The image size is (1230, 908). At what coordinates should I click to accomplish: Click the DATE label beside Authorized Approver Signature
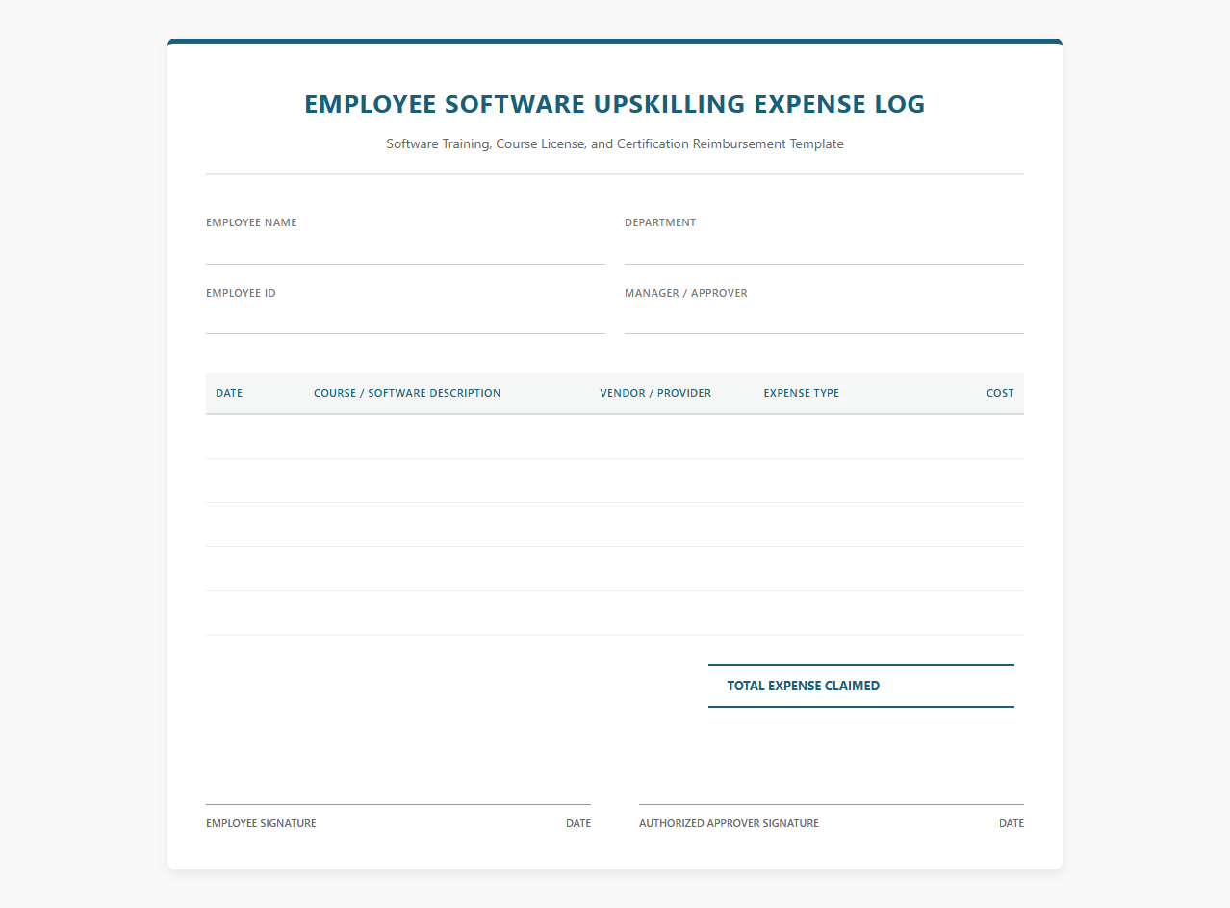[1012, 823]
